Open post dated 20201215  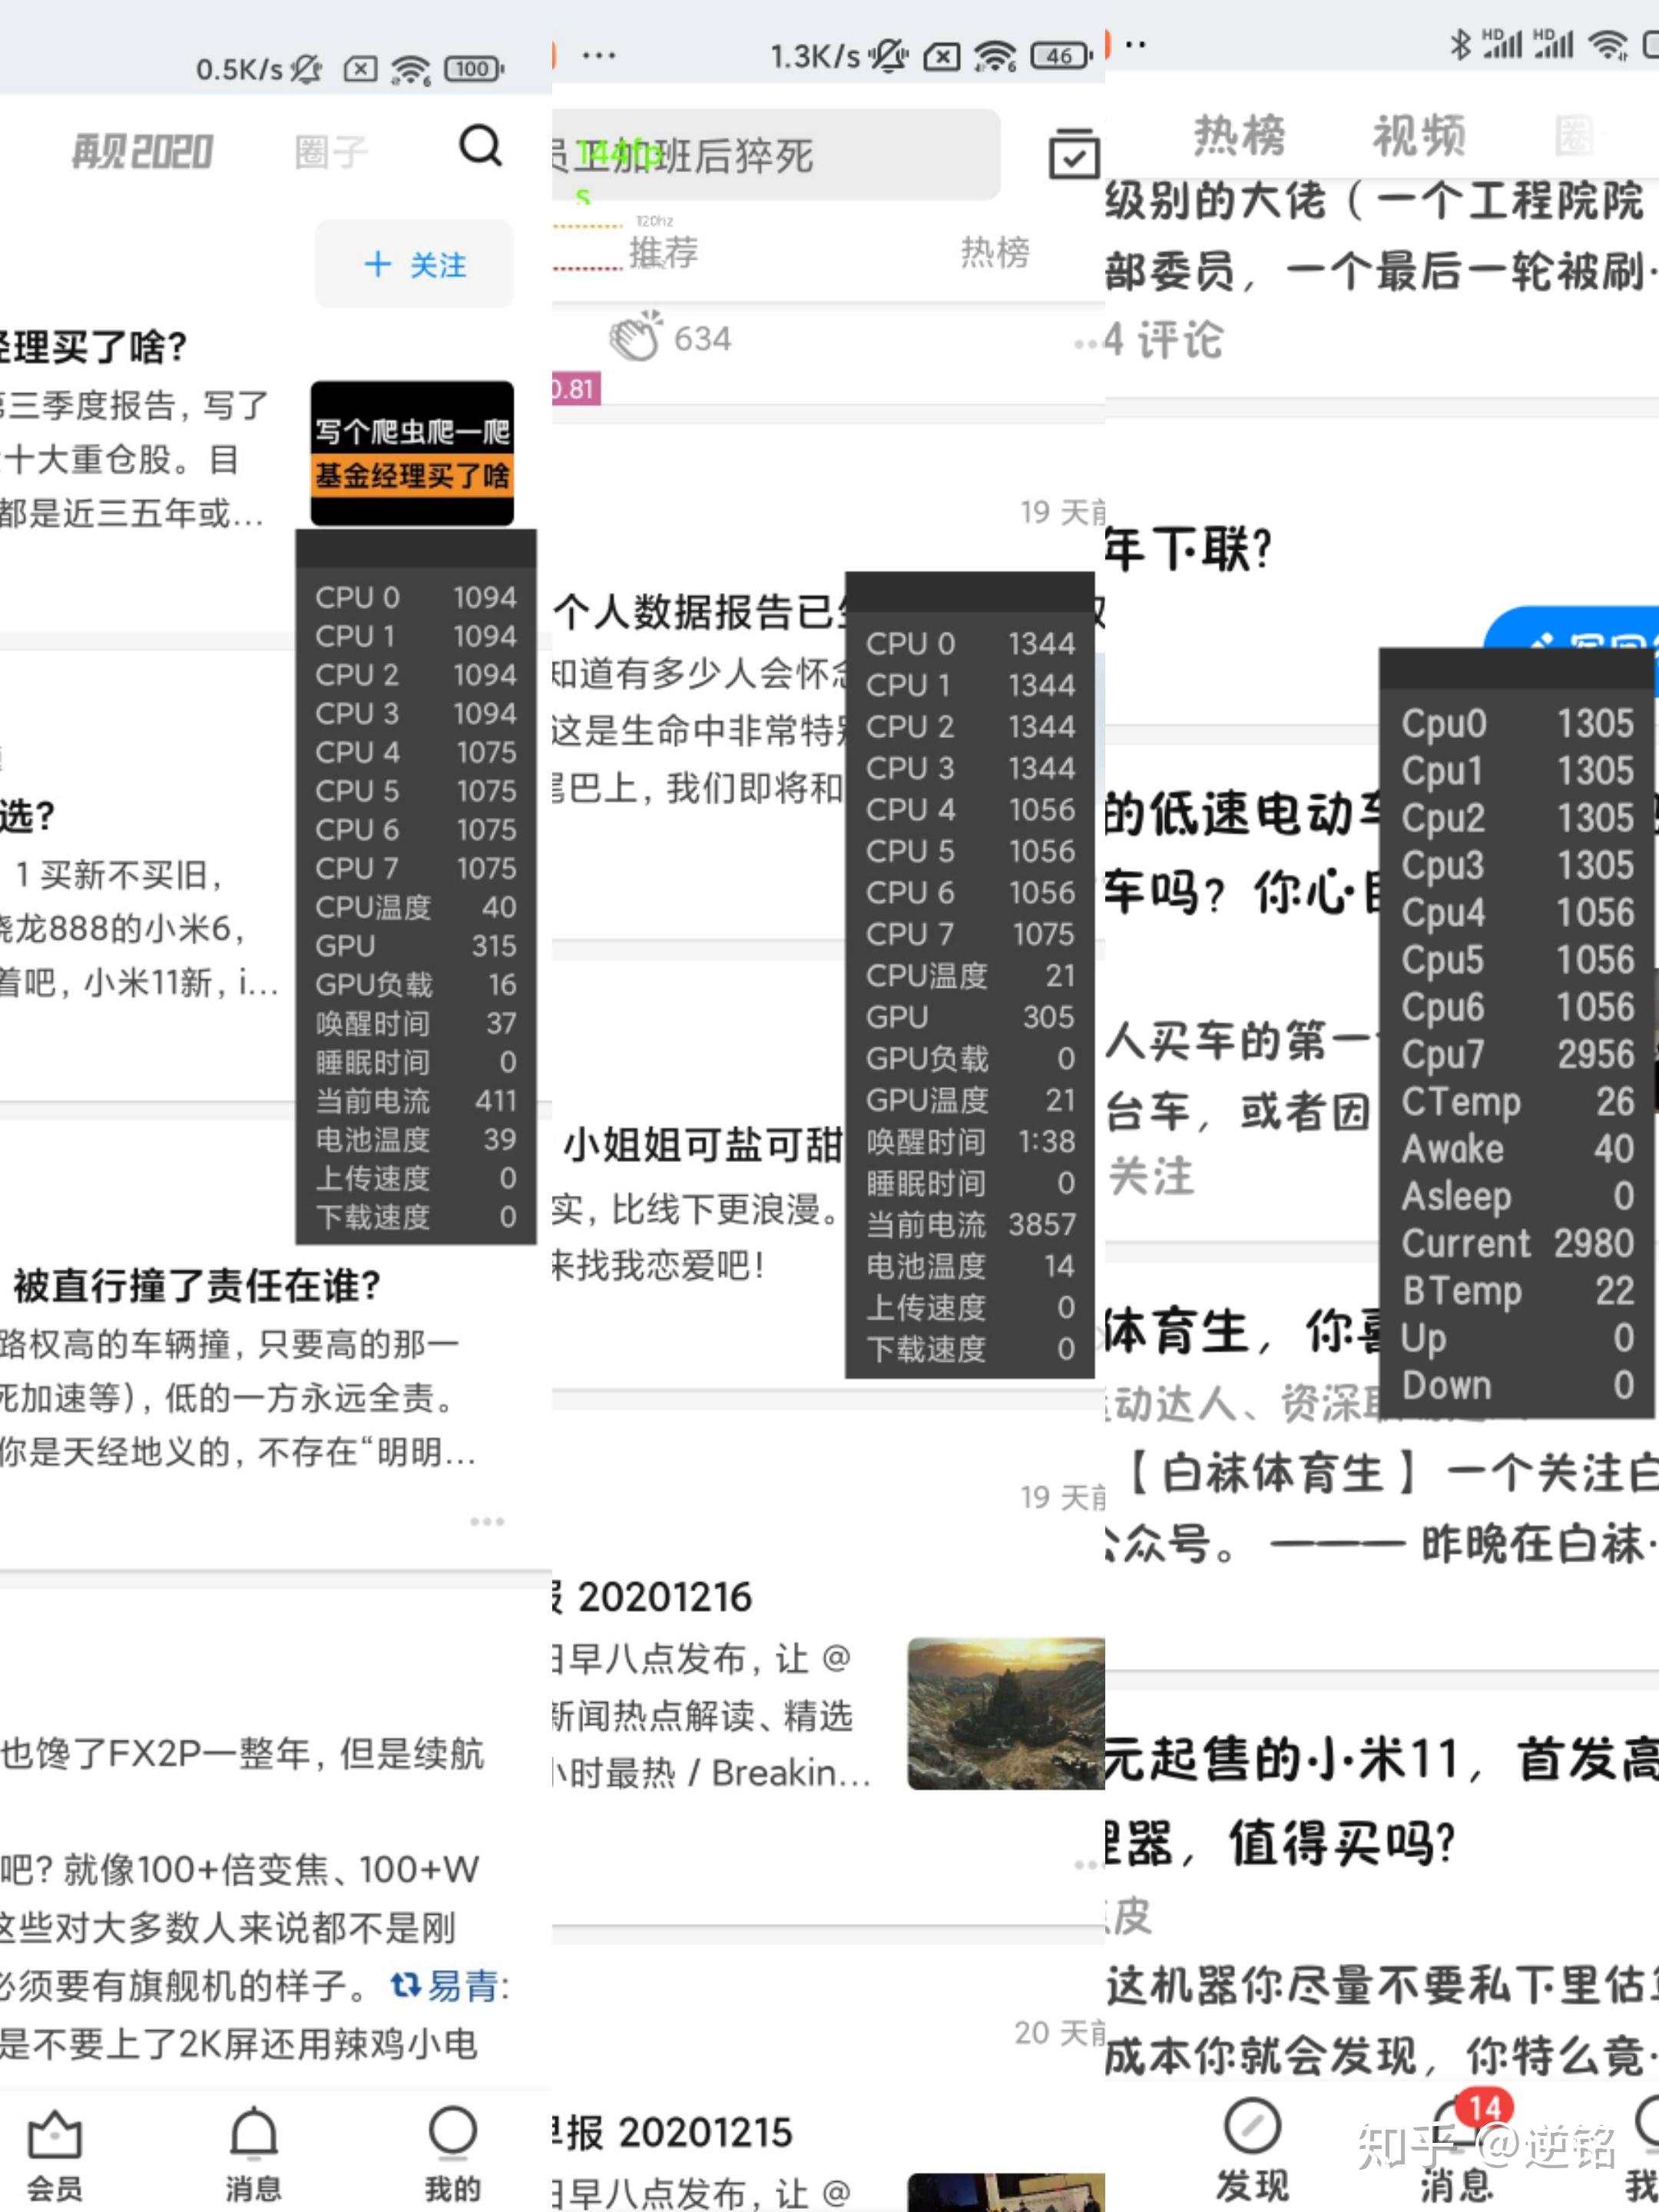click(x=673, y=2132)
